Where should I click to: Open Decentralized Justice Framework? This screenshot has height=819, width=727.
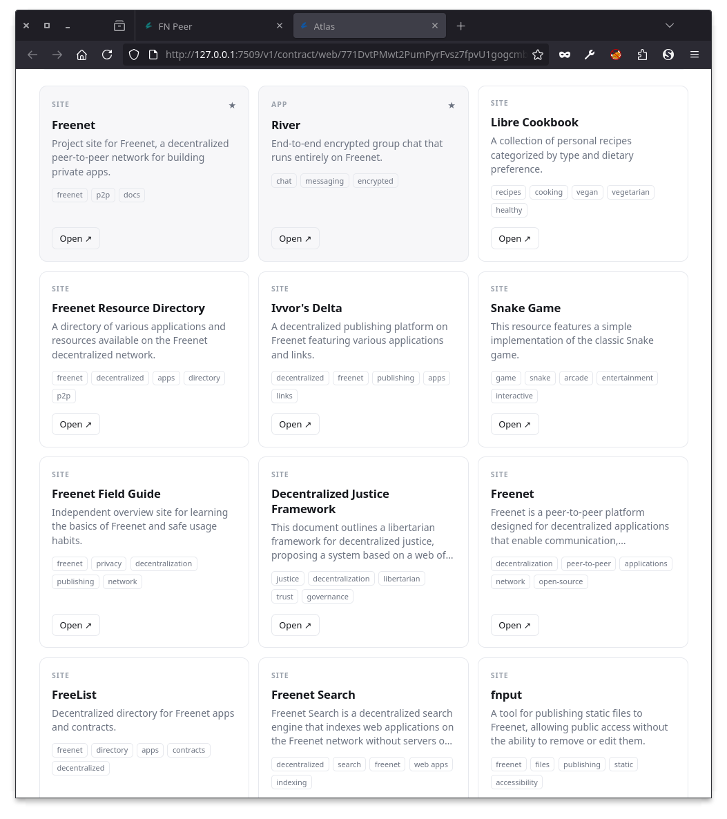(295, 626)
